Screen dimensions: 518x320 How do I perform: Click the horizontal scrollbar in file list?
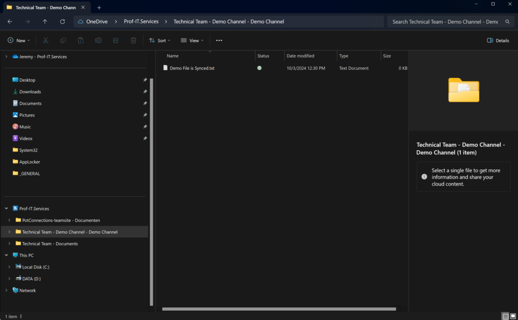tap(278, 308)
